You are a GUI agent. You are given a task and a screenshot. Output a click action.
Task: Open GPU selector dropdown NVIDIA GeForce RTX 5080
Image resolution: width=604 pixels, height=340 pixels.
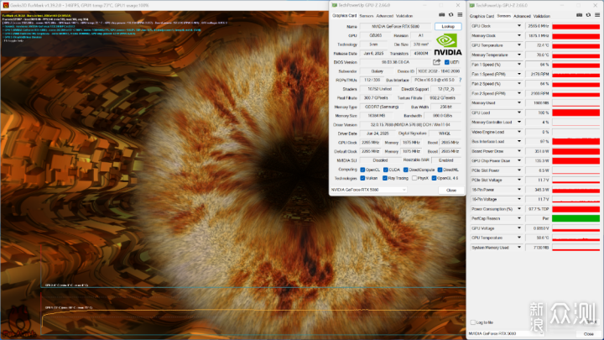[x=368, y=190]
